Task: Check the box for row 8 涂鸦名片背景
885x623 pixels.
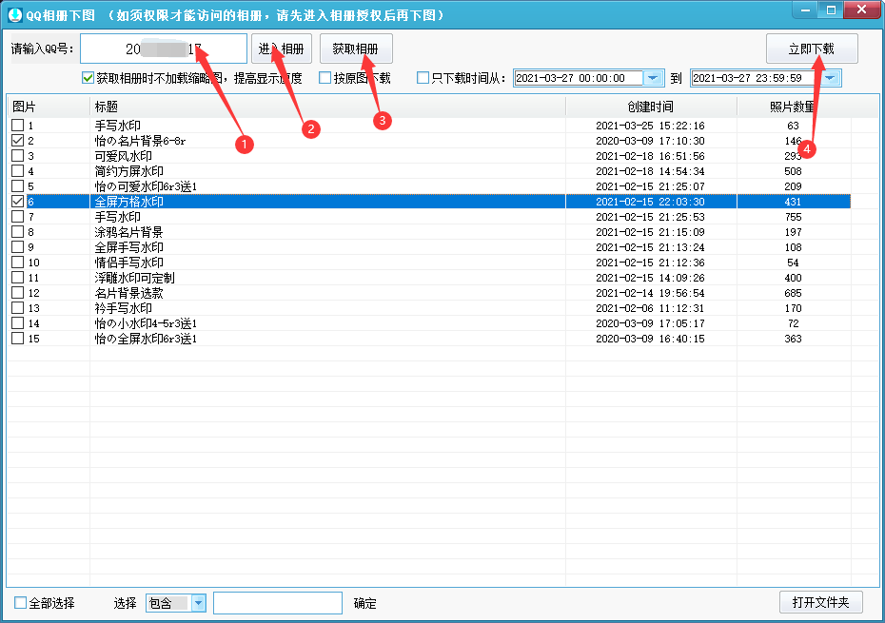Action: click(x=17, y=232)
